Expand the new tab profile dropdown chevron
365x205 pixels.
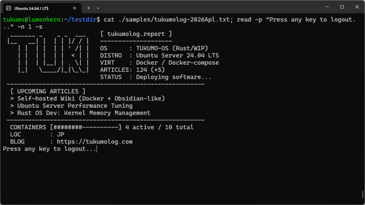98,8
